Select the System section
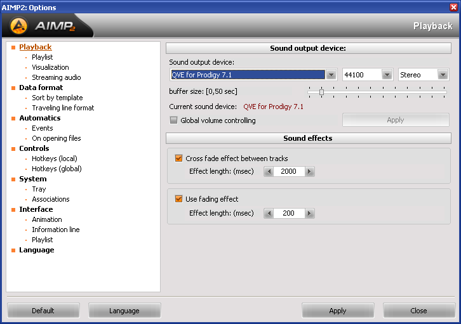Screen dimensions: 461x324 click(32, 179)
